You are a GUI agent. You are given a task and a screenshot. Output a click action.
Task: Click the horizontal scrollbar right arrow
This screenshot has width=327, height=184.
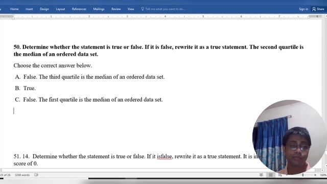[x=322, y=170]
